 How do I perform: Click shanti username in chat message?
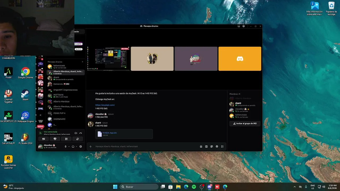click(x=98, y=123)
